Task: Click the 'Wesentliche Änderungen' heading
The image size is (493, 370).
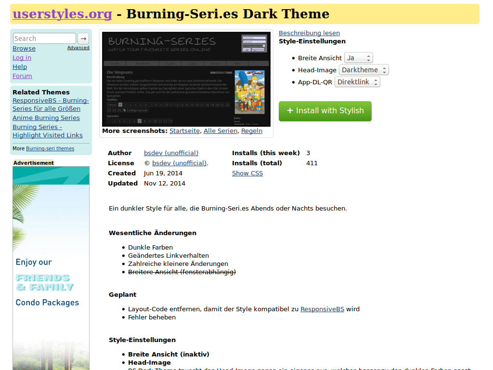Action: (x=153, y=233)
